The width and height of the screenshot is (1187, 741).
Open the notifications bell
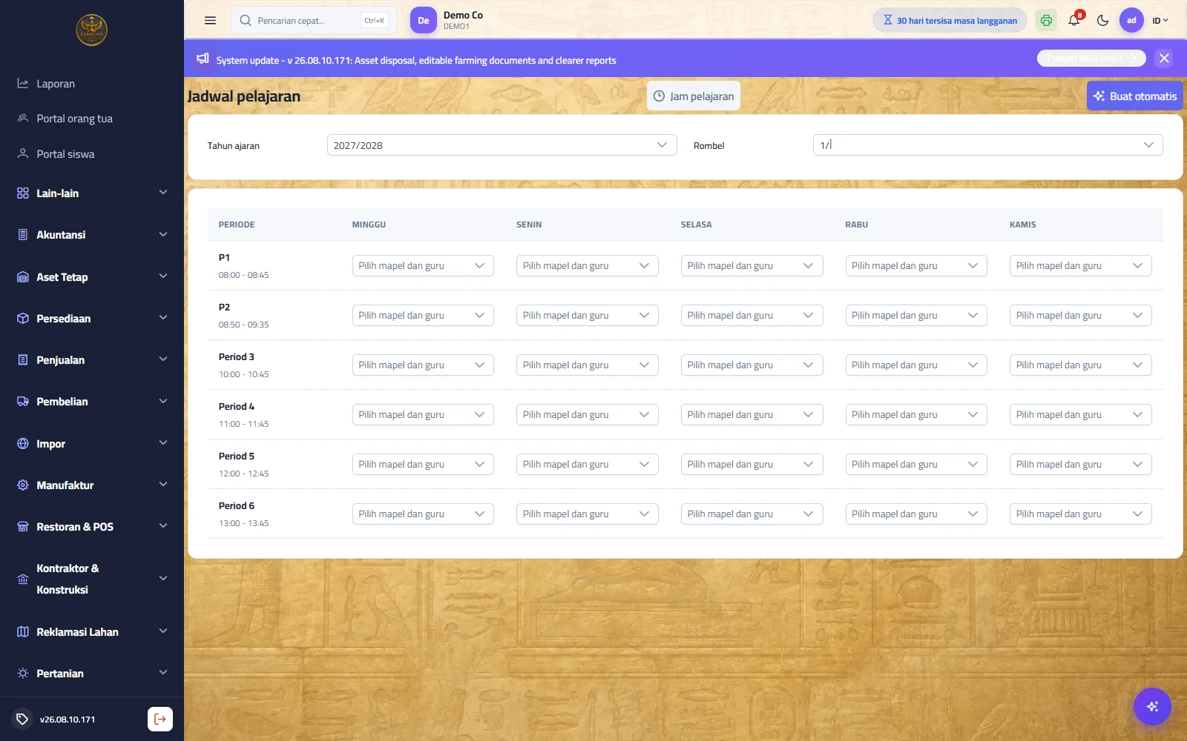[1074, 21]
